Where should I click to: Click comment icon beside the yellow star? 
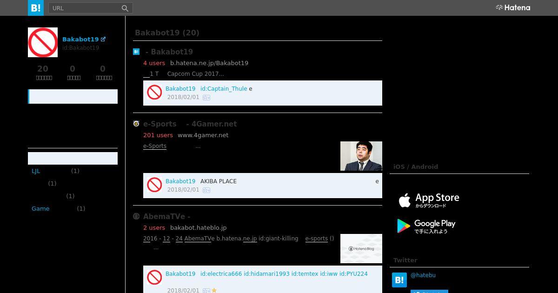[206, 291]
